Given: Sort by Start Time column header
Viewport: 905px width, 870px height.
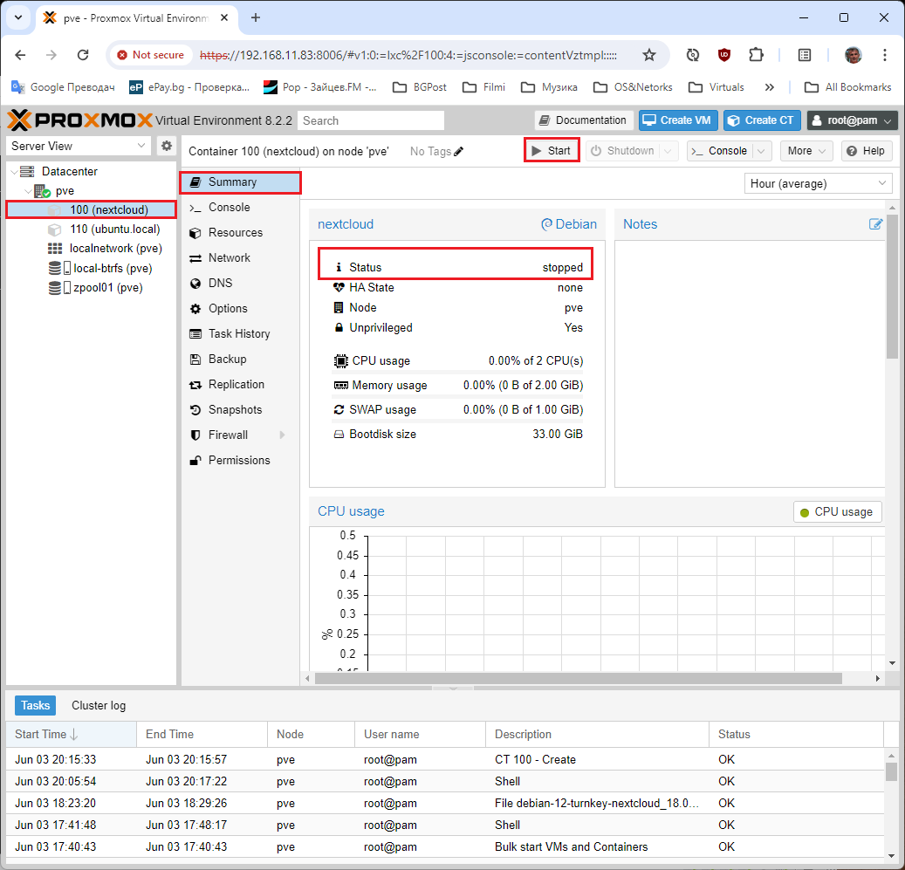Looking at the screenshot, I should 71,735.
